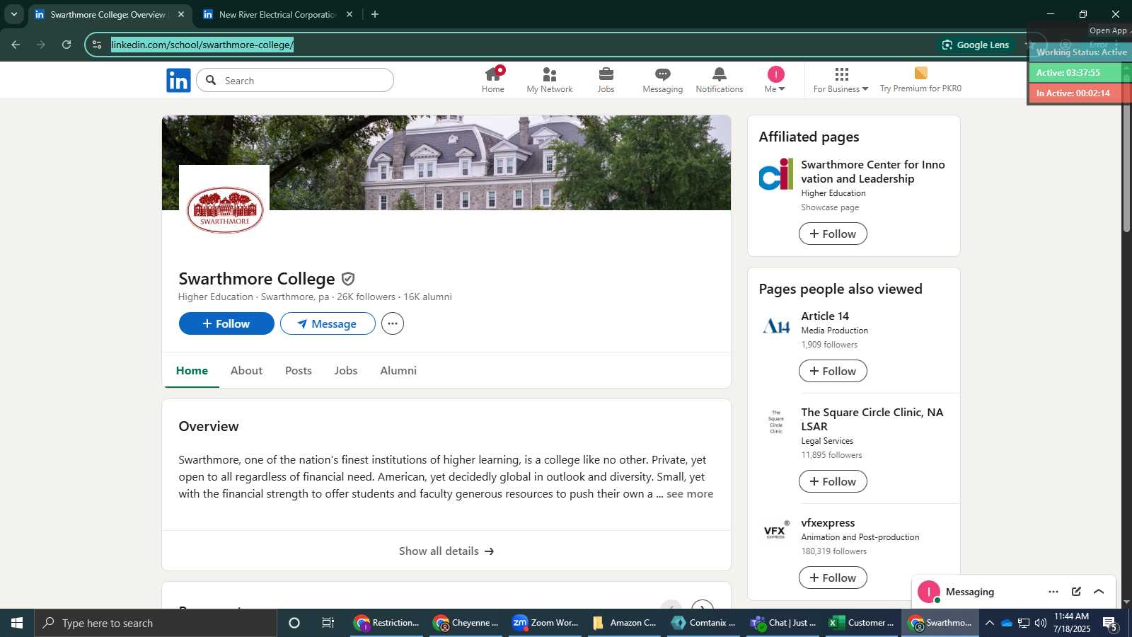Switch to the About tab
Image resolution: width=1132 pixels, height=637 pixels.
point(246,370)
